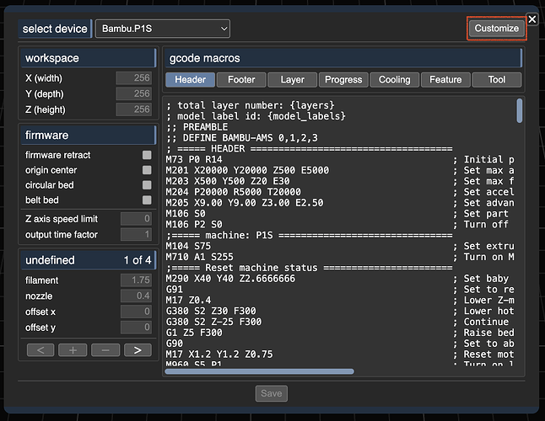Go to previous extruder with < button
Screen dimensions: 545x421
[x=42, y=349]
